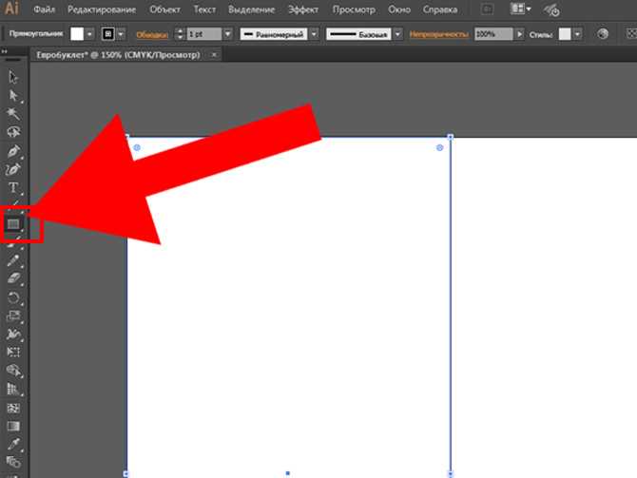The image size is (637, 478).
Task: Switch to the Евробуклет document tab
Action: coord(118,55)
